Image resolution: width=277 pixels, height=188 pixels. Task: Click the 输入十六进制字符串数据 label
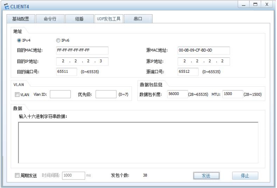[43, 116]
